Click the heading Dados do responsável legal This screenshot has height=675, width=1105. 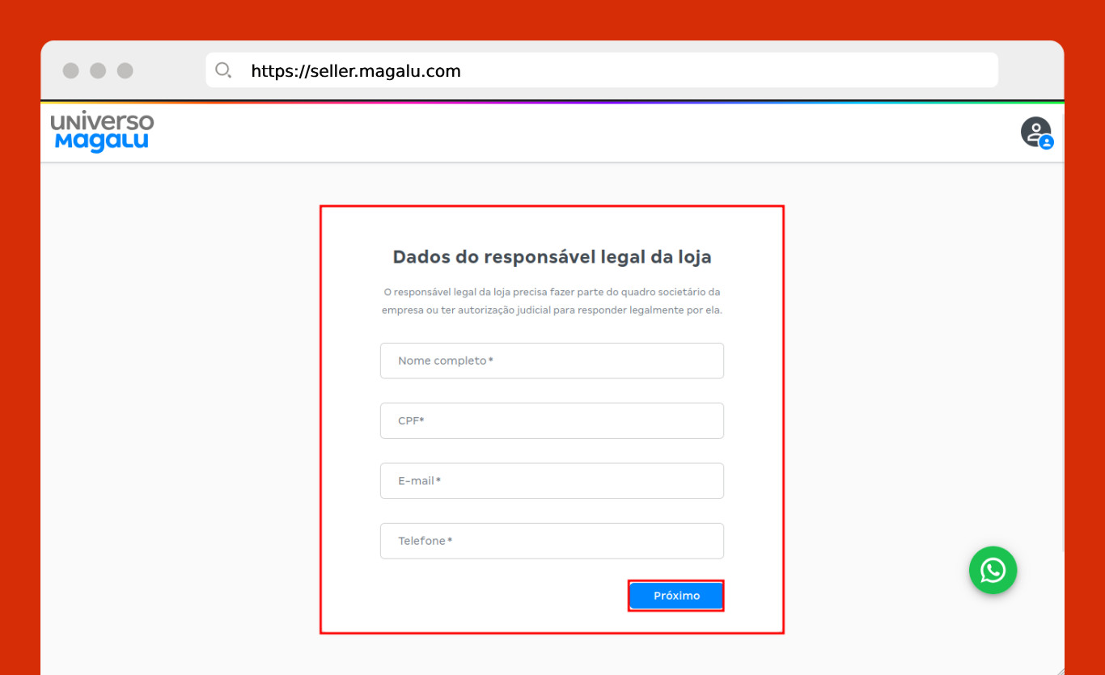[552, 257]
